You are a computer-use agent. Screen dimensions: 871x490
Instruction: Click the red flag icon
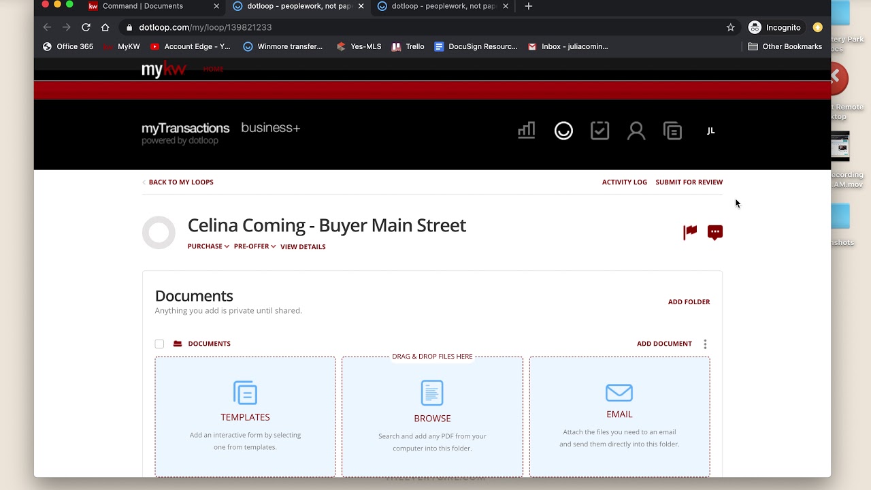coord(690,232)
